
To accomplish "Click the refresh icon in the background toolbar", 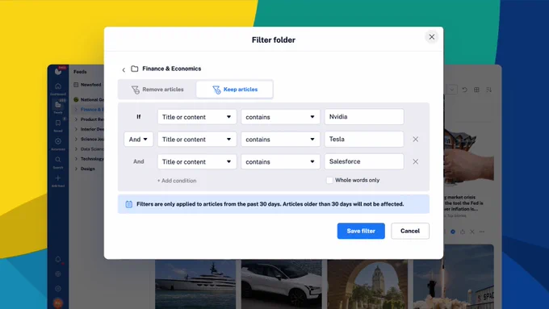I will point(464,90).
